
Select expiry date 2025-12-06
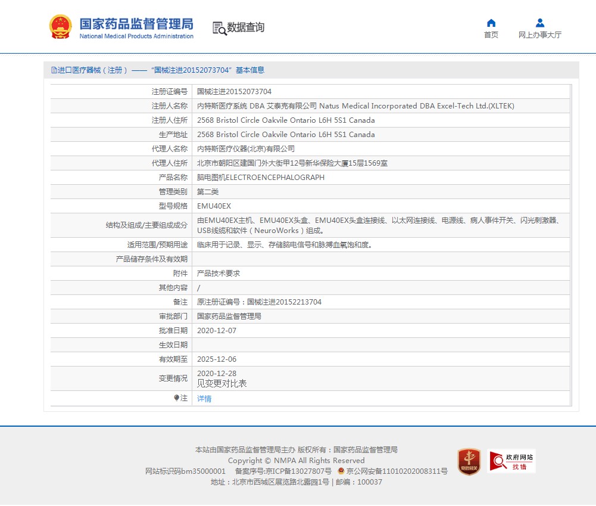click(x=217, y=359)
